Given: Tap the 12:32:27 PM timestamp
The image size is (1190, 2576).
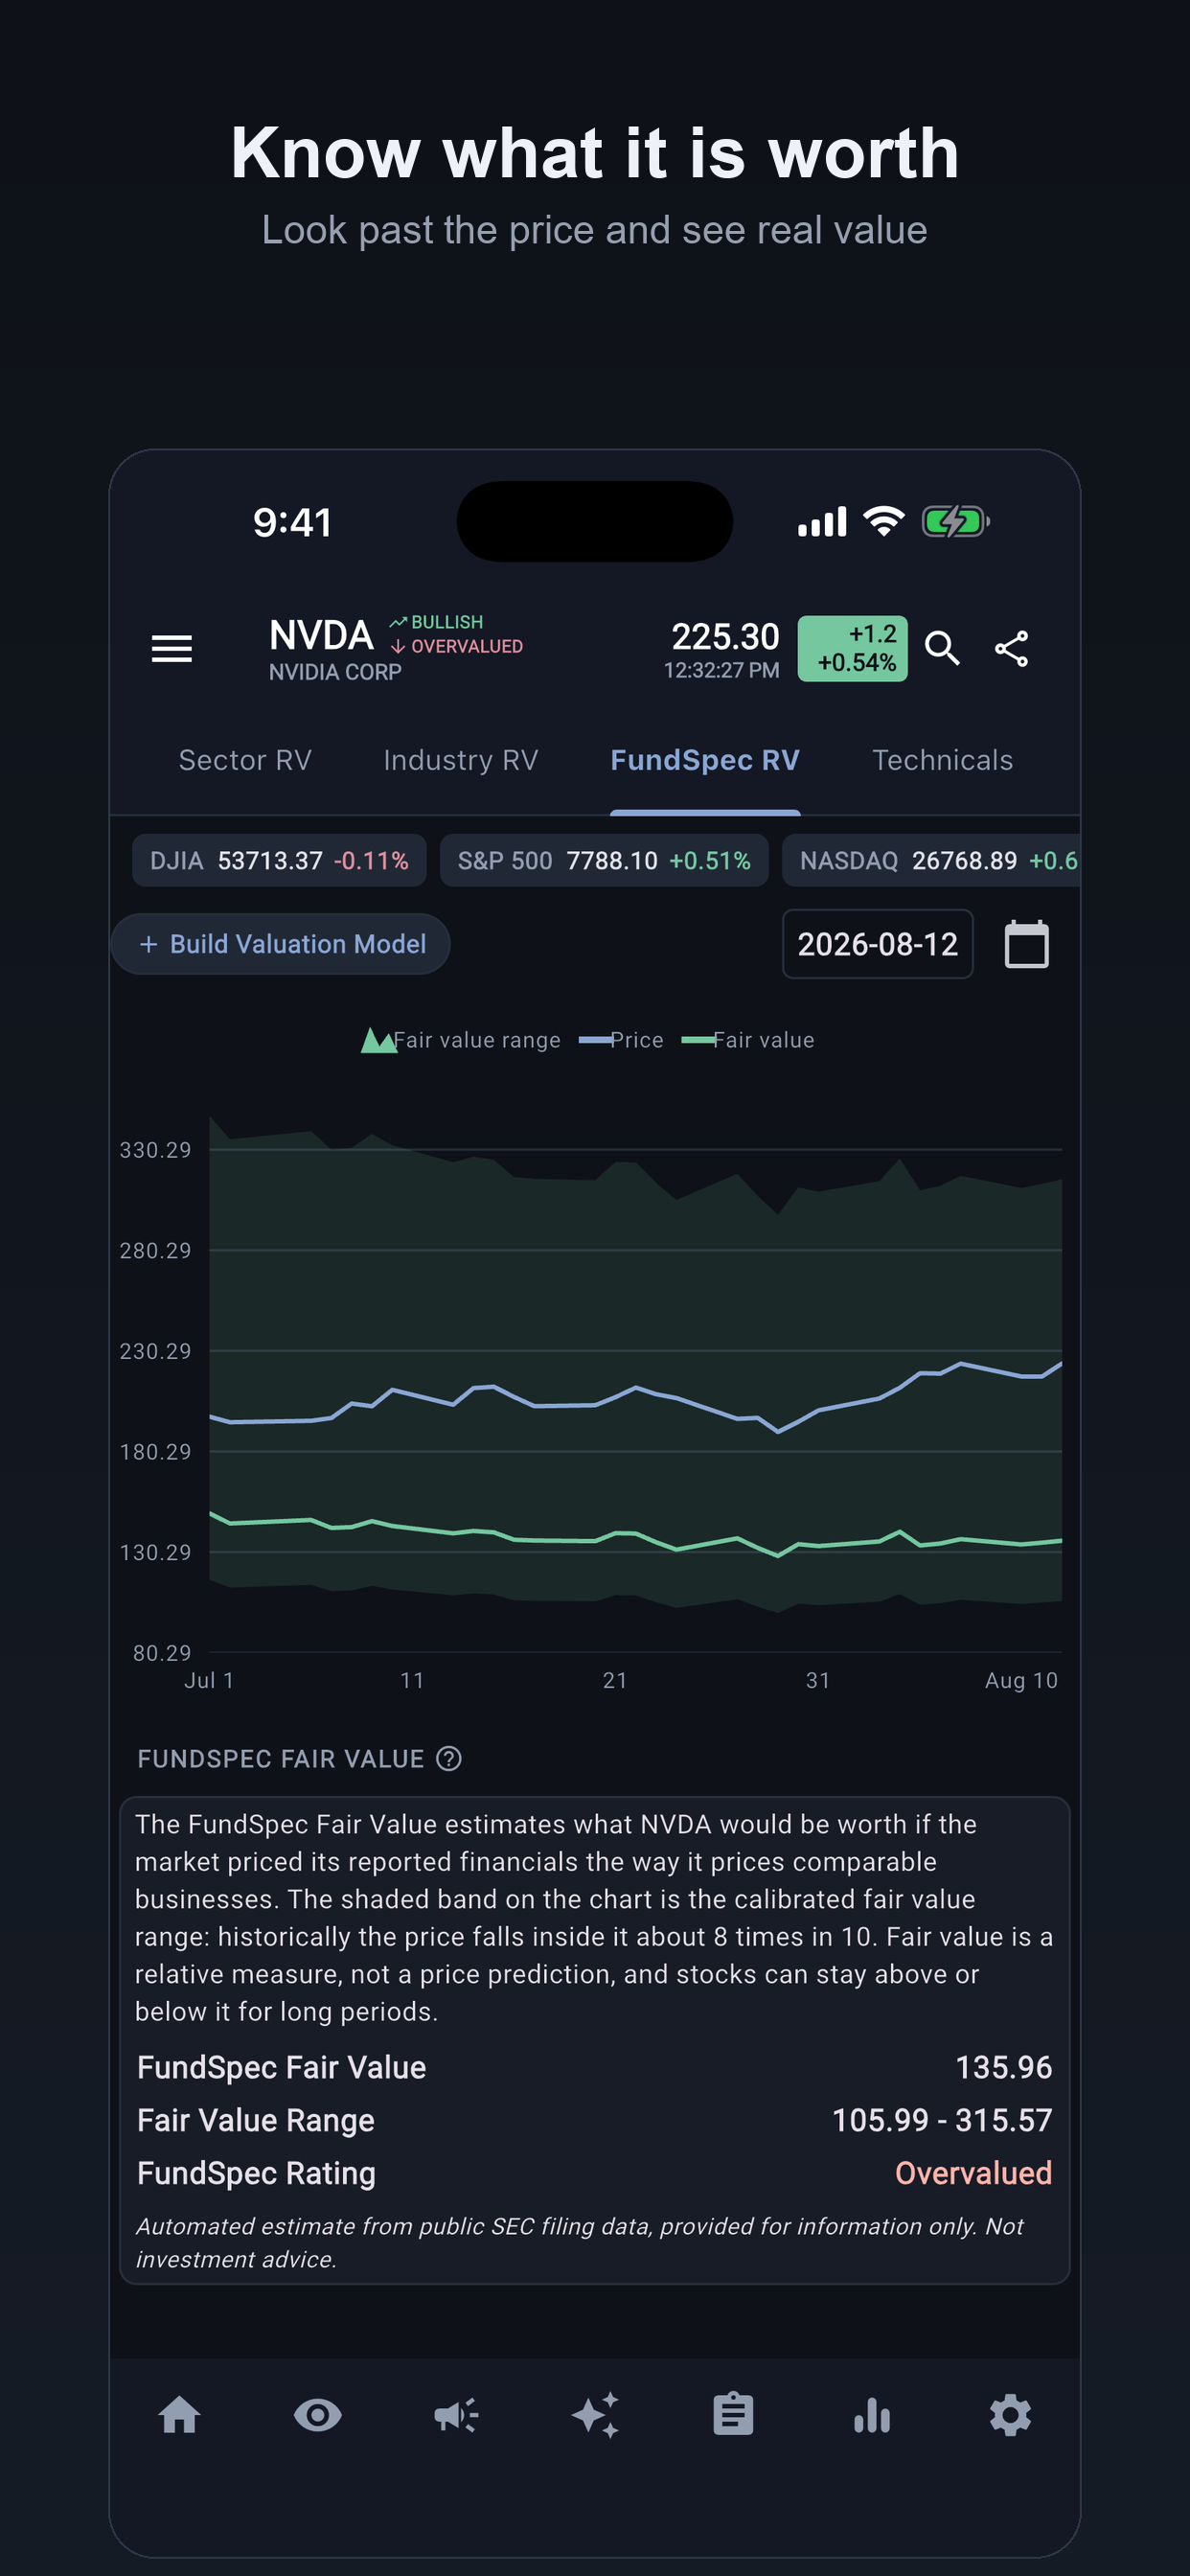Looking at the screenshot, I should pyautogui.click(x=721, y=670).
